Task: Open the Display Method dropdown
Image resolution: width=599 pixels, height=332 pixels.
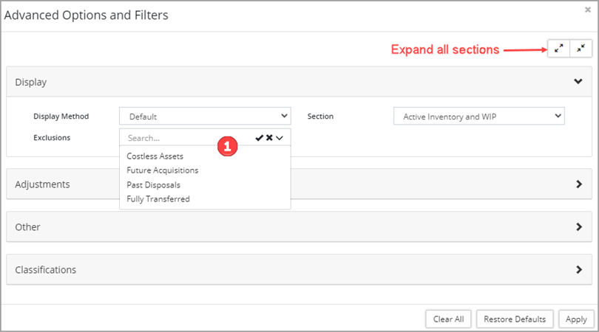Action: click(205, 116)
